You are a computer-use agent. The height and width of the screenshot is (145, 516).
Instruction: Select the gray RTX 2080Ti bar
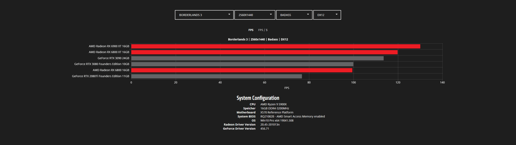tap(216, 76)
